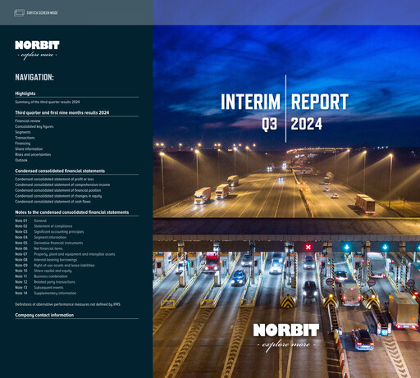Viewport: 420px width, 378px height.
Task: Open Note 06 Net financial items
Action: (39, 248)
